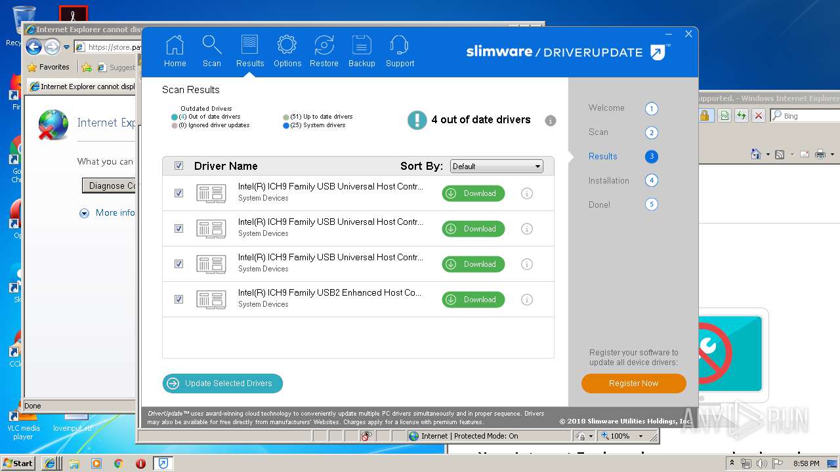Open the Sort By Default dropdown

point(496,167)
